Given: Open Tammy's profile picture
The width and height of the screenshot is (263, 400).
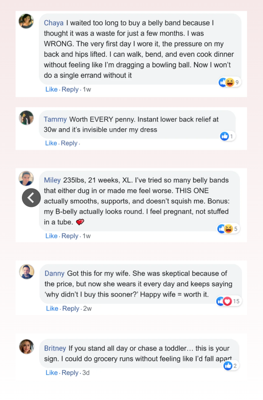Looking at the screenshot, I should point(26,118).
